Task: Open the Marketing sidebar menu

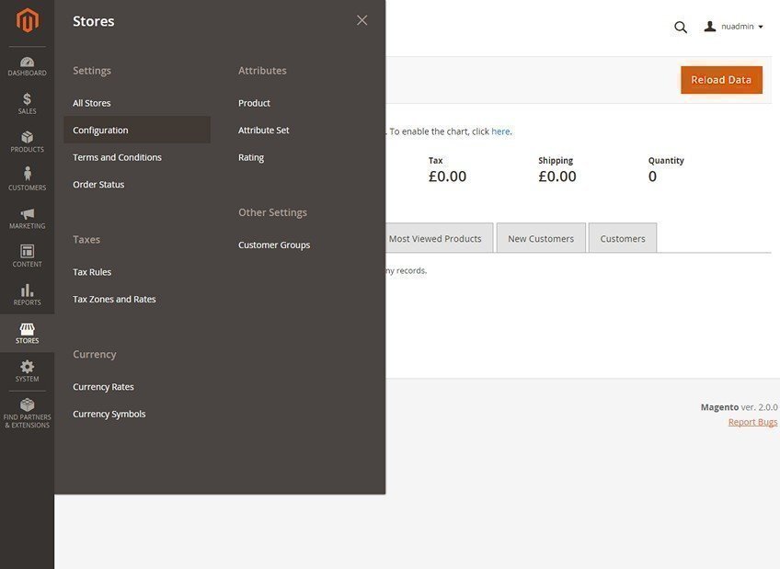Action: (x=27, y=219)
